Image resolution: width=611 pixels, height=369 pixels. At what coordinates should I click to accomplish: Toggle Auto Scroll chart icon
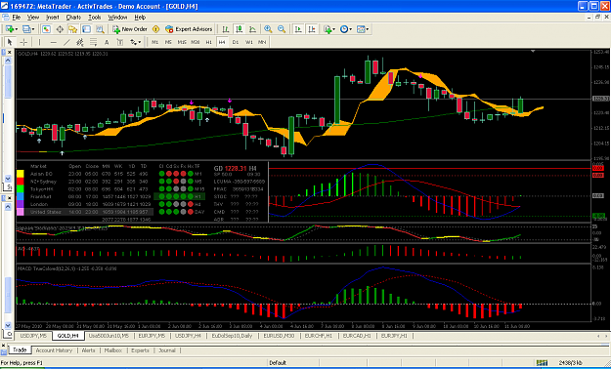coord(298,29)
